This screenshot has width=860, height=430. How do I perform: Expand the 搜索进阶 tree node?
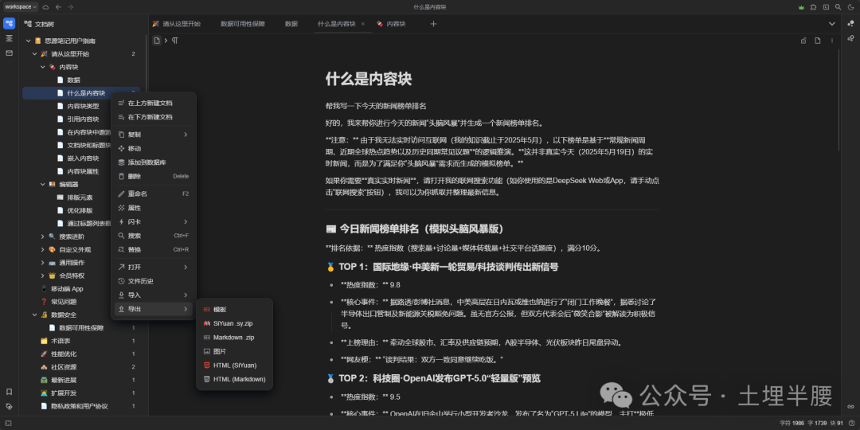pos(43,236)
